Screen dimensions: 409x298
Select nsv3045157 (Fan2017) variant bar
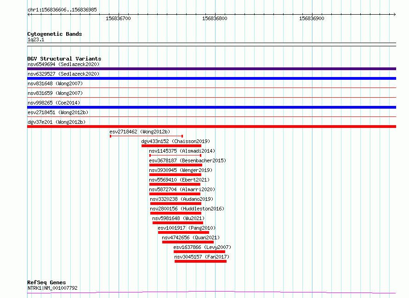200,261
